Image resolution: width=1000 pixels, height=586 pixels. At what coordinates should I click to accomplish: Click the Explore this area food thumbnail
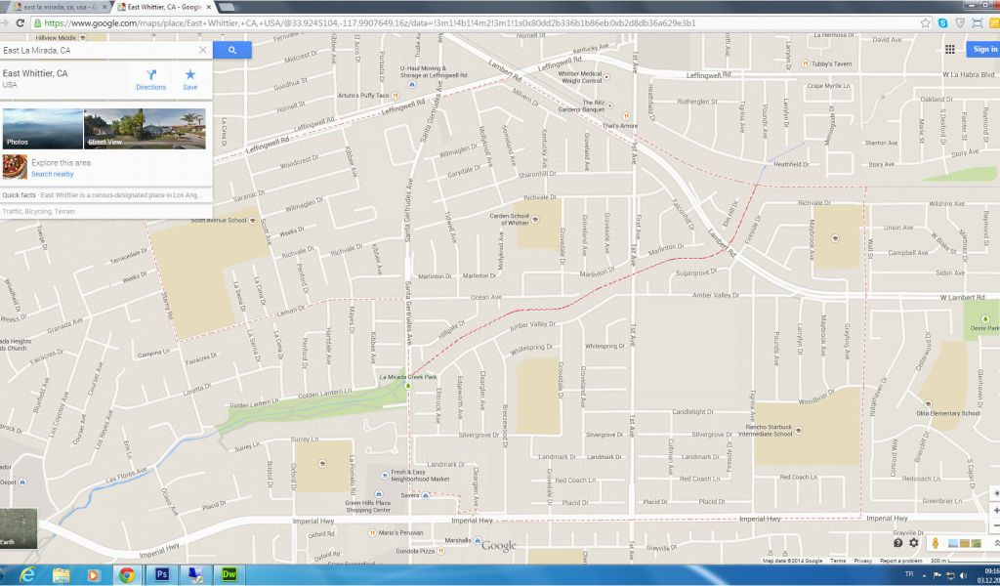tap(15, 167)
